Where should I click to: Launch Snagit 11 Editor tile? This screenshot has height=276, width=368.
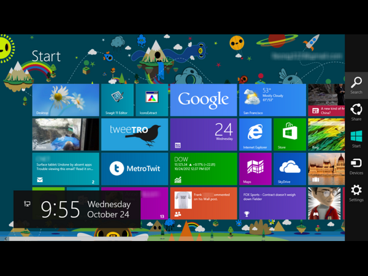(x=117, y=100)
